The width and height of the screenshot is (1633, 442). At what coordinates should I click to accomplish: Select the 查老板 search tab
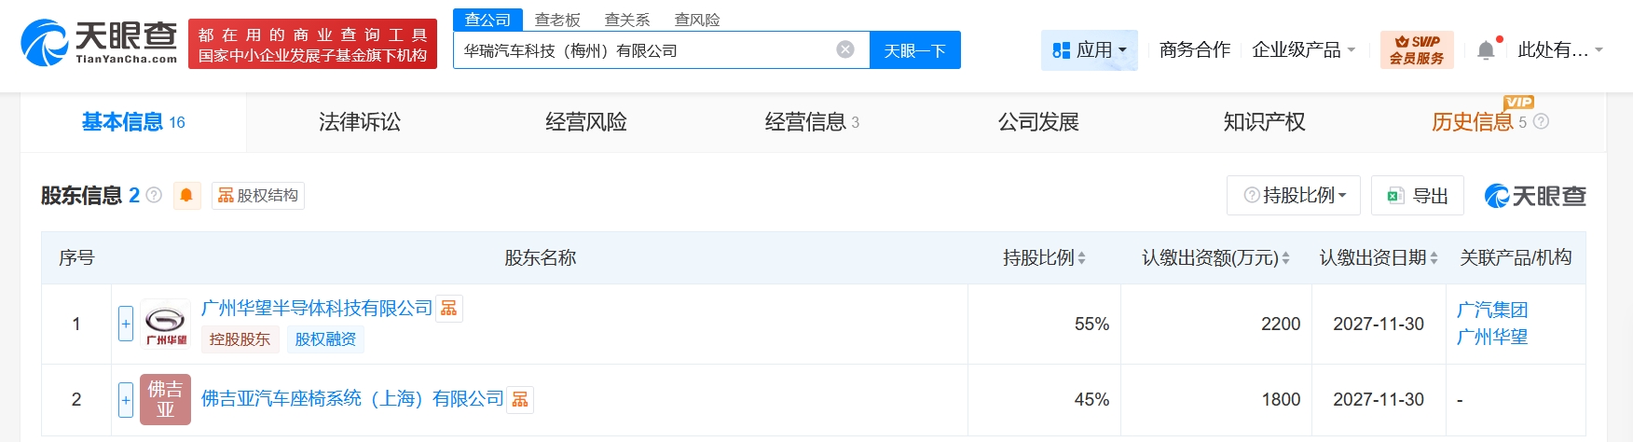click(x=557, y=20)
